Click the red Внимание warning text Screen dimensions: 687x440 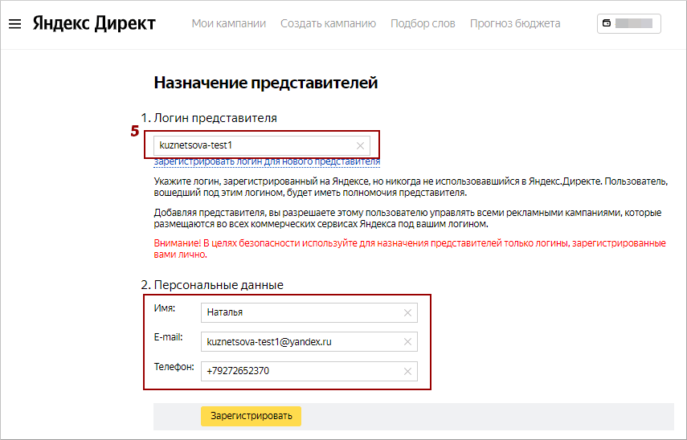point(410,249)
